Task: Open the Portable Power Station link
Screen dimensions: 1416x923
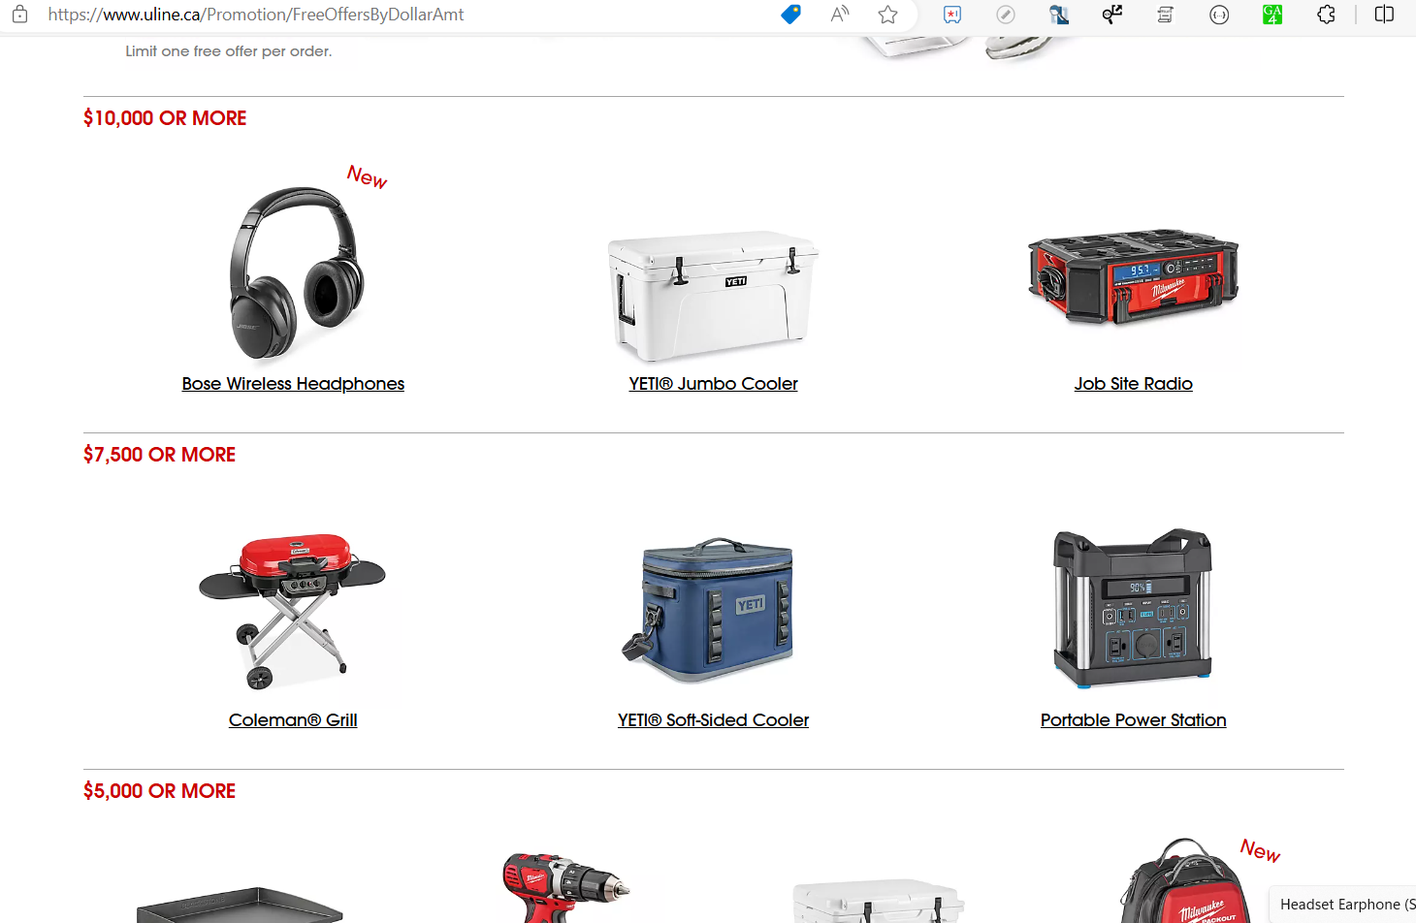Action: coord(1133,720)
